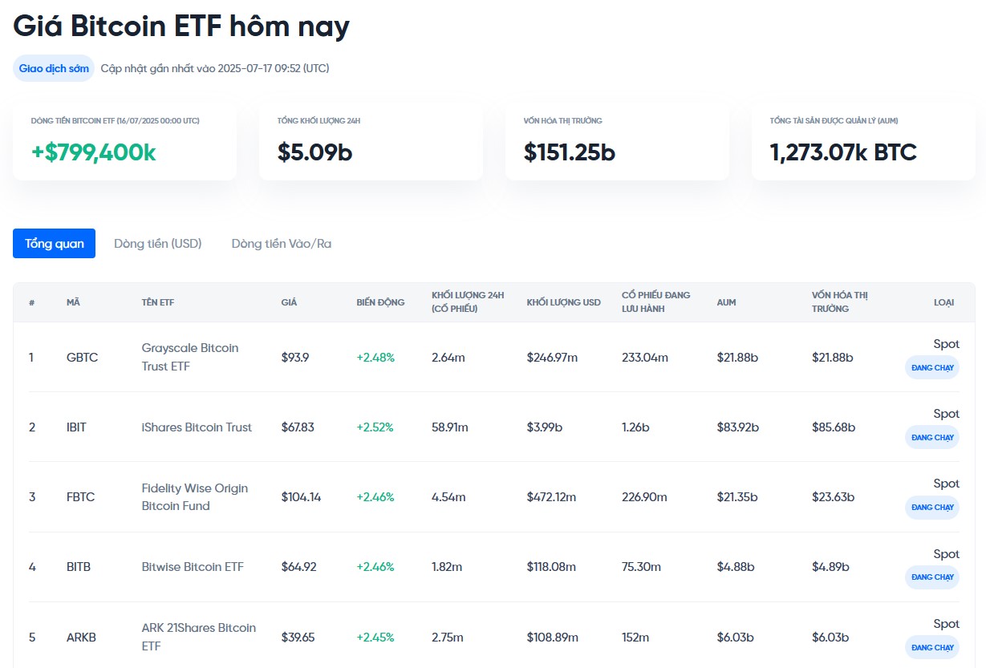Click the BIẾN ĐỘNG column header

point(380,302)
